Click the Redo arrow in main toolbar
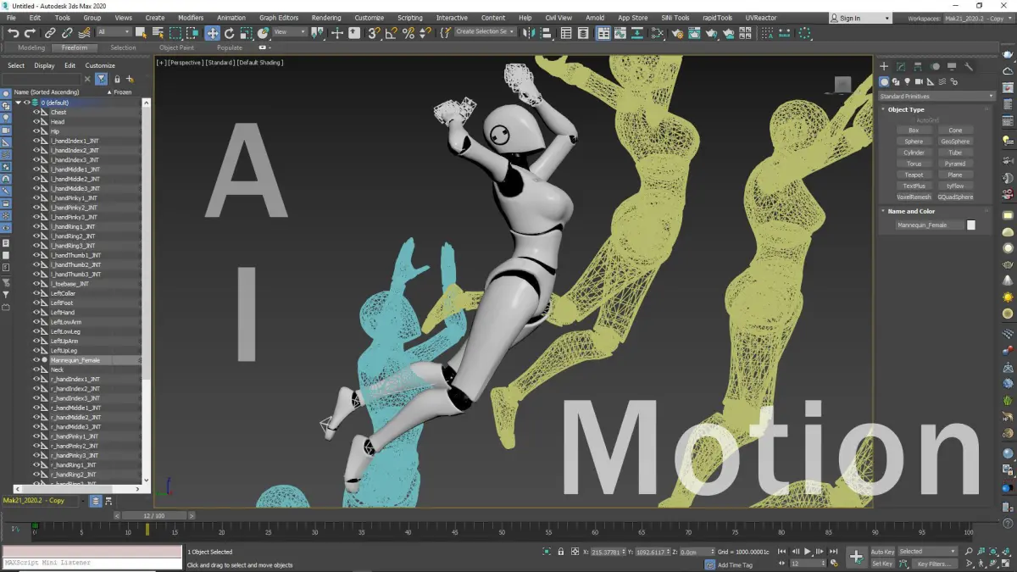This screenshot has width=1017, height=572. [x=30, y=32]
